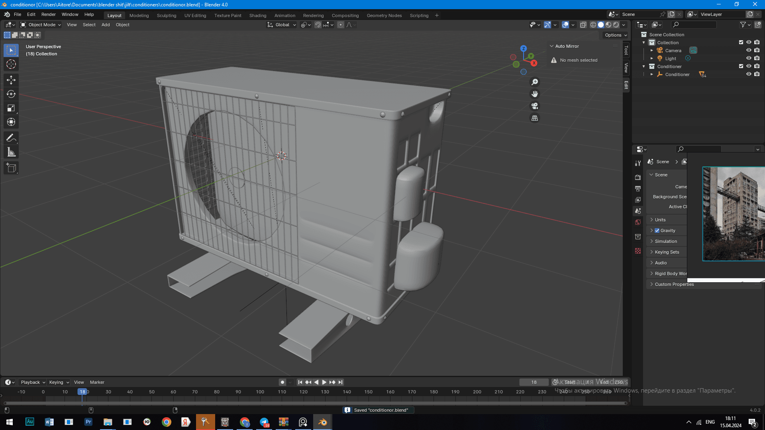Viewport: 765px width, 430px height.
Task: Activate the Move tool
Action: 11,80
